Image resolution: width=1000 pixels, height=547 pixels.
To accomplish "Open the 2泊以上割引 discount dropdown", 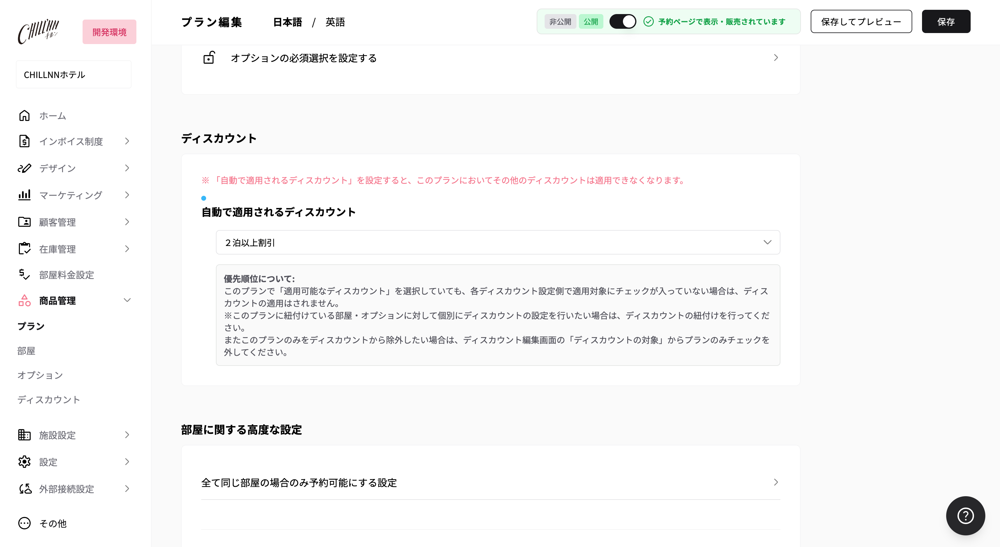I will (498, 242).
